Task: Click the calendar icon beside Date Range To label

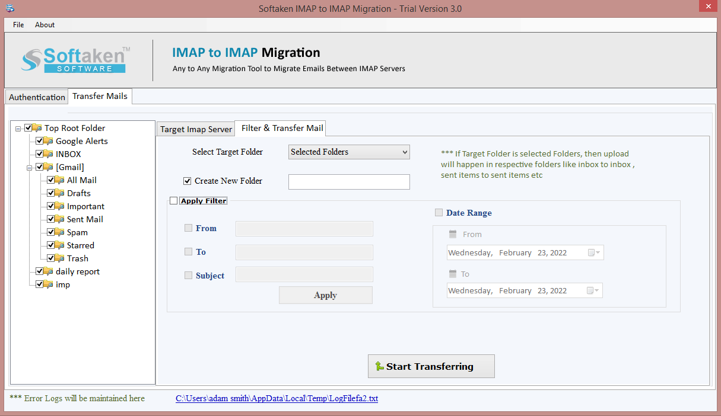Action: pyautogui.click(x=453, y=274)
